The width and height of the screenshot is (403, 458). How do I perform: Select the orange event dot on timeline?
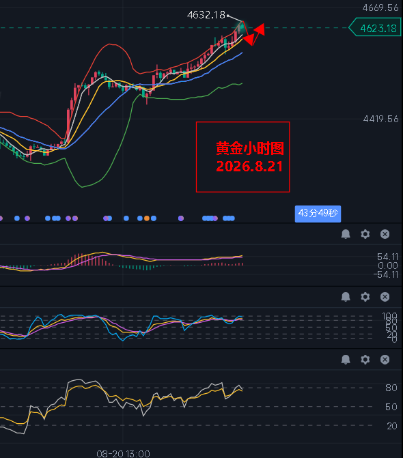pos(147,218)
